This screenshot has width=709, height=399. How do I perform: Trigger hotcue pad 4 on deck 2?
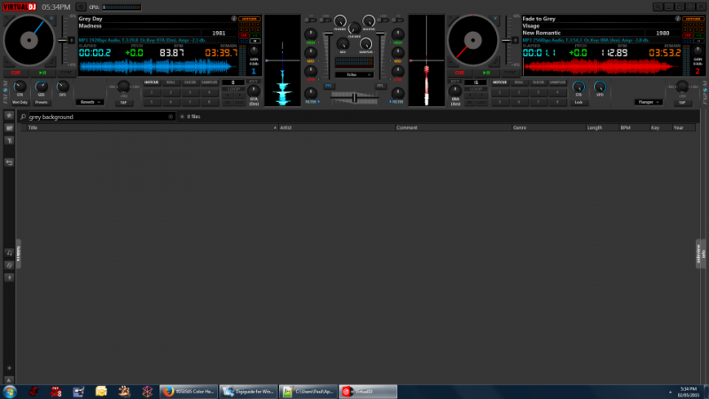tap(557, 92)
